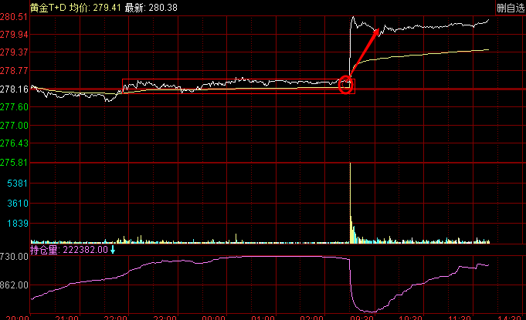Click the 279.37 price axis label
Screen dimensions: 526x320
click(x=15, y=52)
